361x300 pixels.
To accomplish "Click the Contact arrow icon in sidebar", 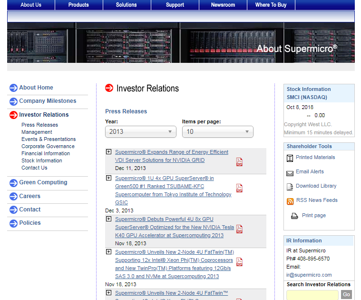I will [13, 210].
